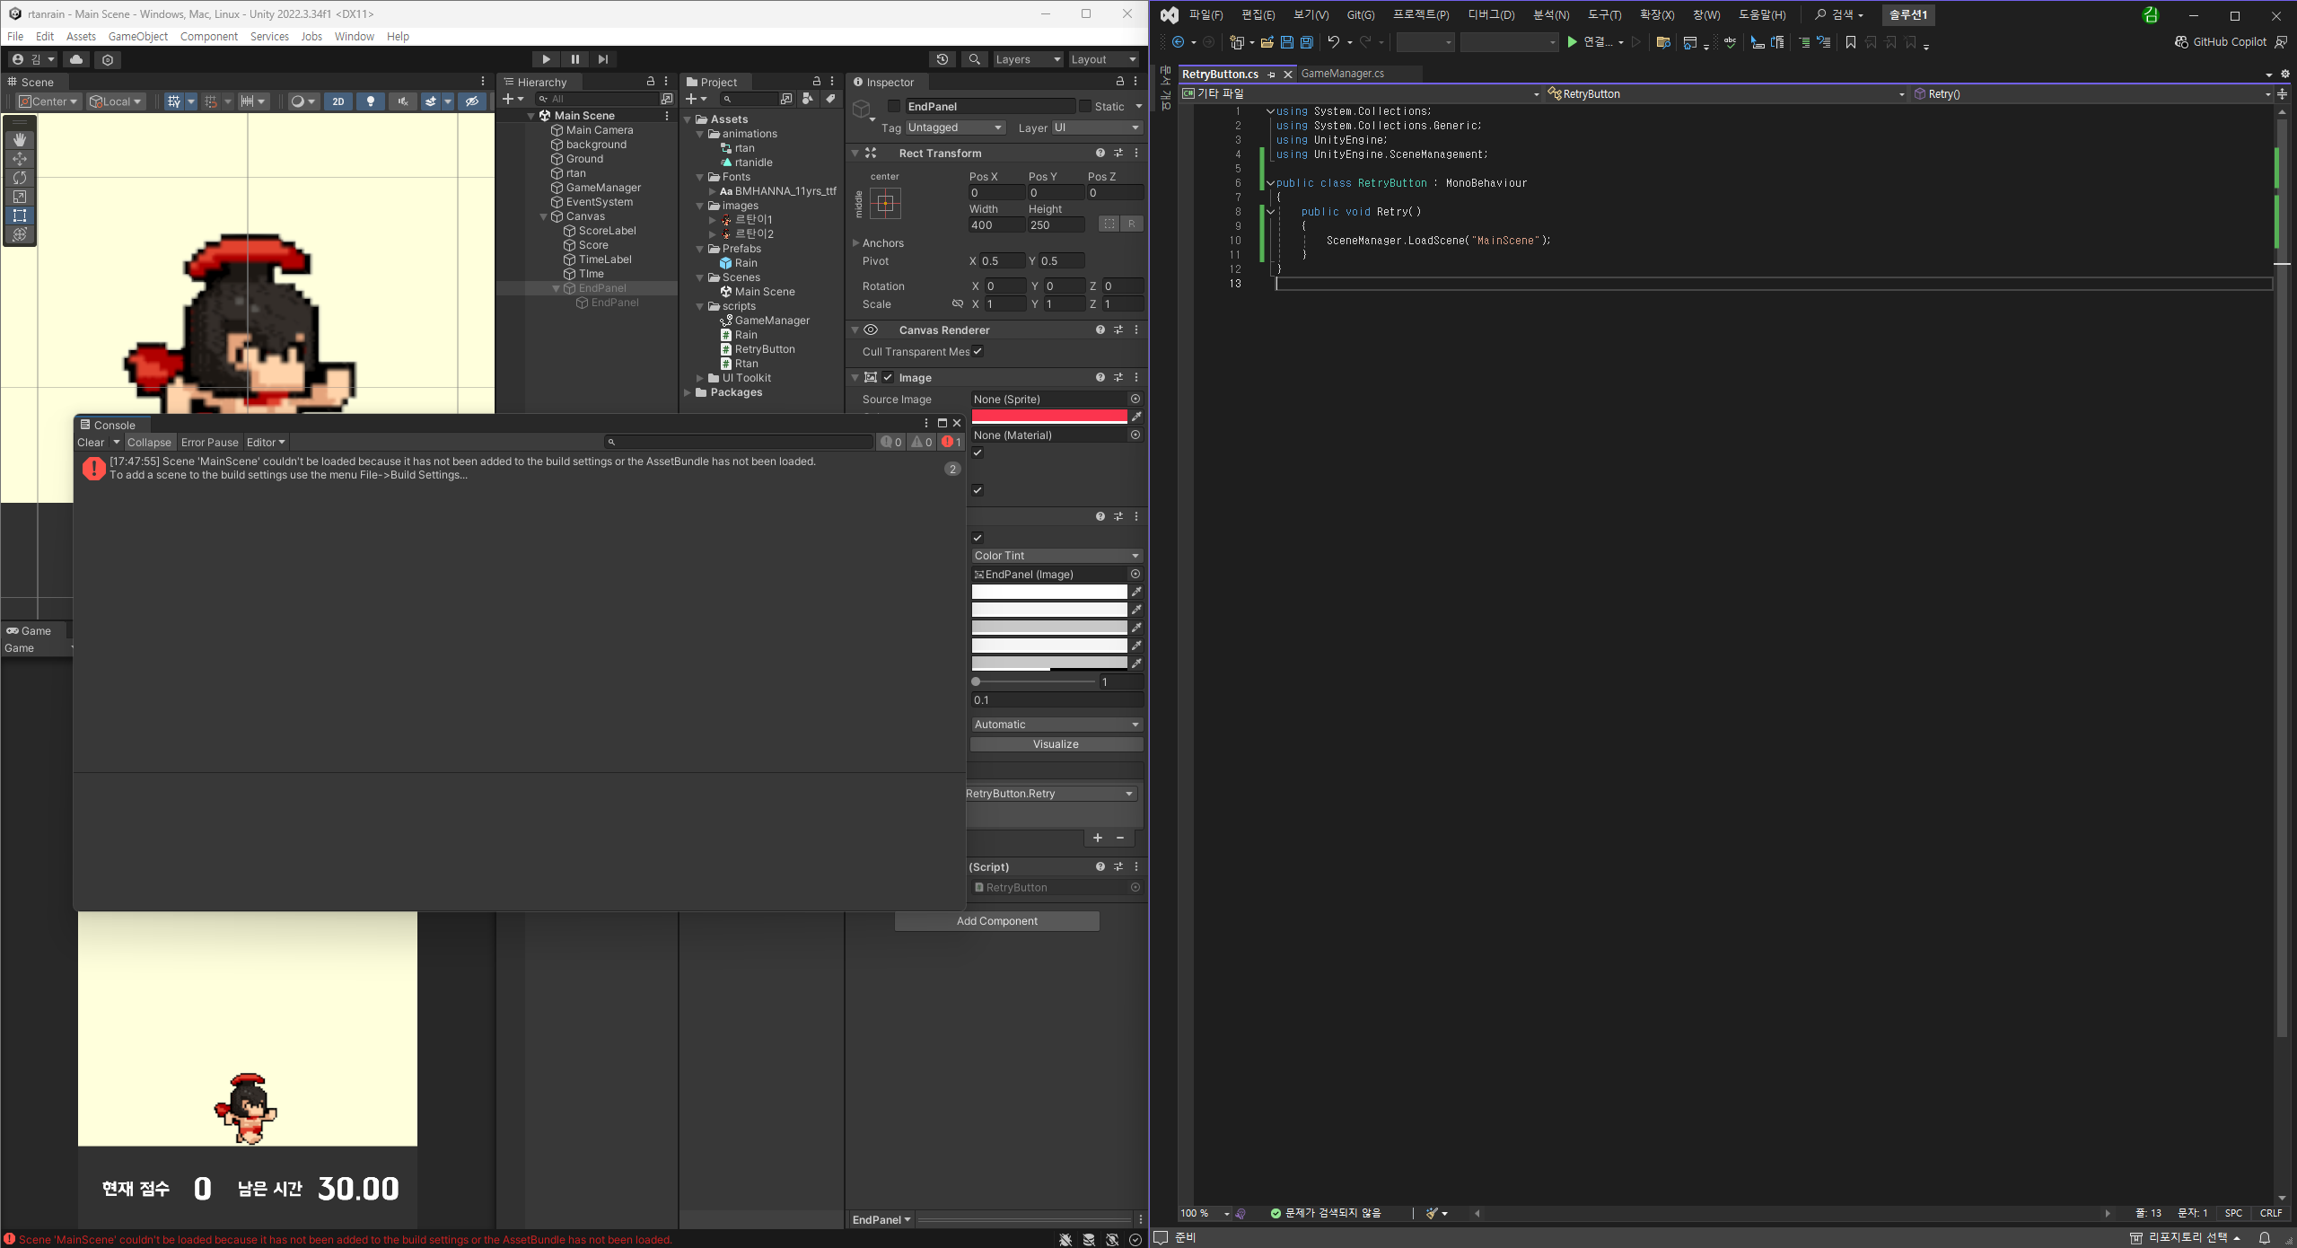
Task: Collapse the scripts folder in Project
Action: tap(700, 306)
